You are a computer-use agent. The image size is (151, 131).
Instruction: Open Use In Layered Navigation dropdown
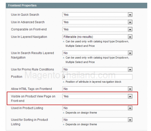pos(97,37)
